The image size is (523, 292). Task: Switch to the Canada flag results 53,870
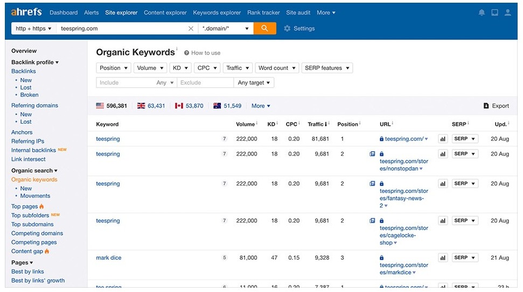(x=189, y=106)
